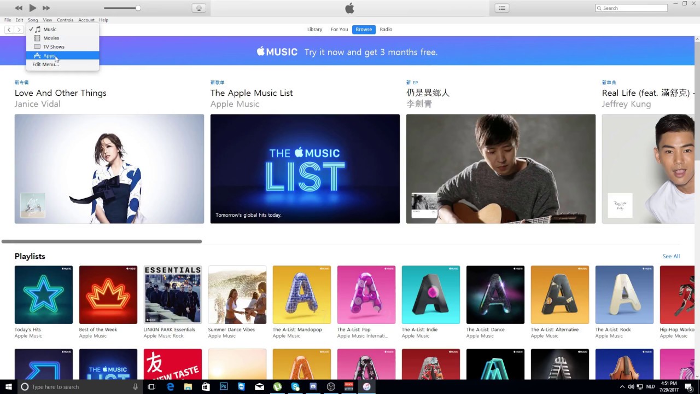Open Photoshop from the taskbar

tap(224, 387)
